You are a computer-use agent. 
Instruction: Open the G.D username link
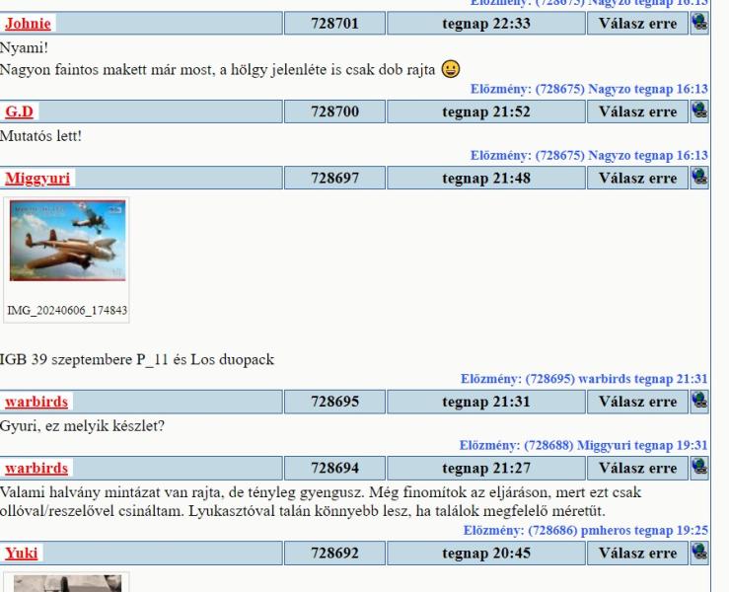pyautogui.click(x=18, y=112)
